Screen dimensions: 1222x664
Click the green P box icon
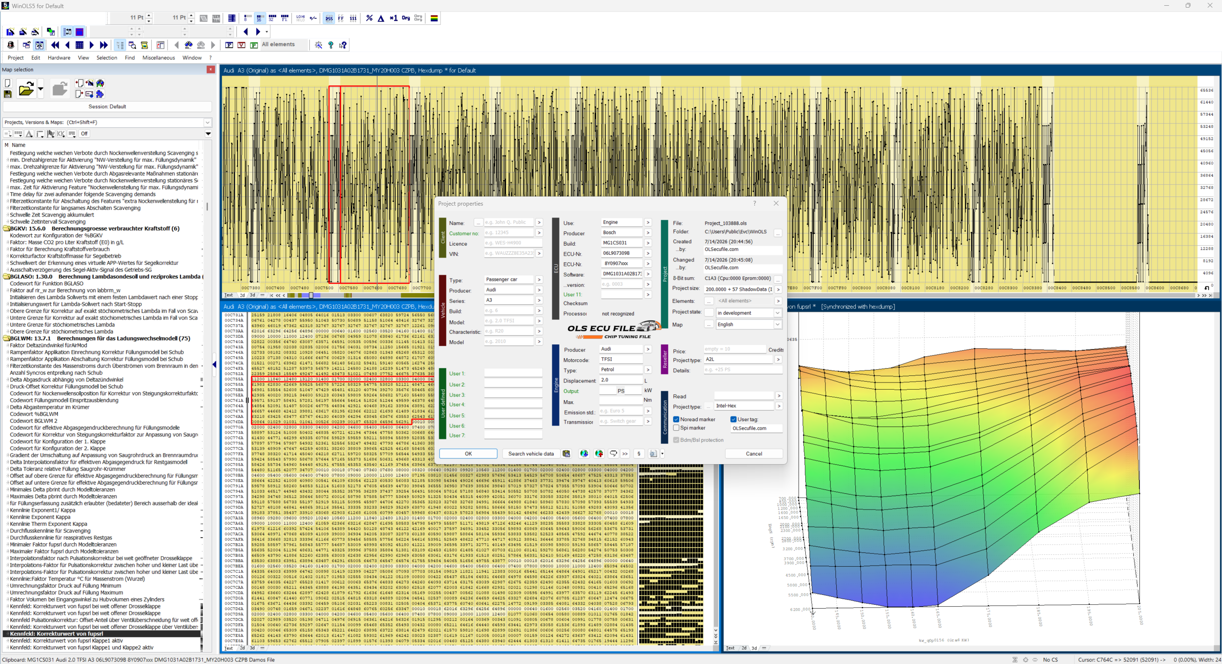(254, 45)
